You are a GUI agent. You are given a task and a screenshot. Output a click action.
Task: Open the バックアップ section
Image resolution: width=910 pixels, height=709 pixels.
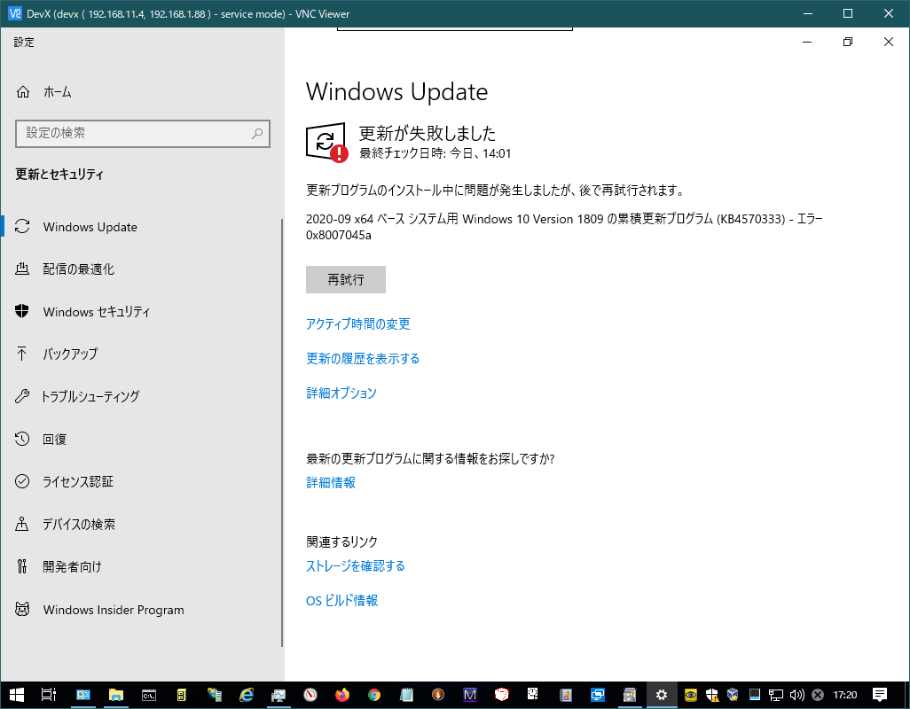[141, 354]
